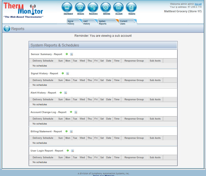View the Signal History report icon
Screen dimensions: 206x176
(x=67, y=73)
